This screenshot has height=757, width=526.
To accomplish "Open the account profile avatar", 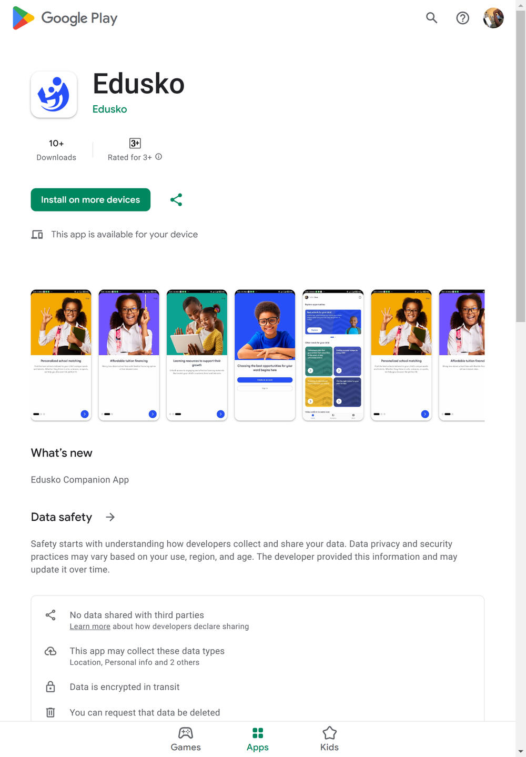I will (493, 18).
